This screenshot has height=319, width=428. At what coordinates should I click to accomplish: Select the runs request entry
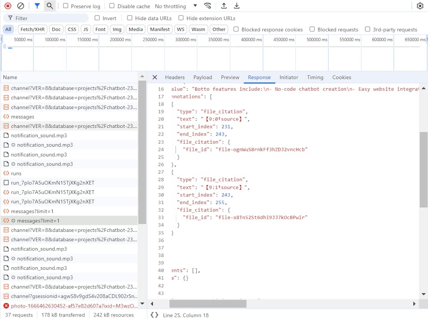click(16, 174)
